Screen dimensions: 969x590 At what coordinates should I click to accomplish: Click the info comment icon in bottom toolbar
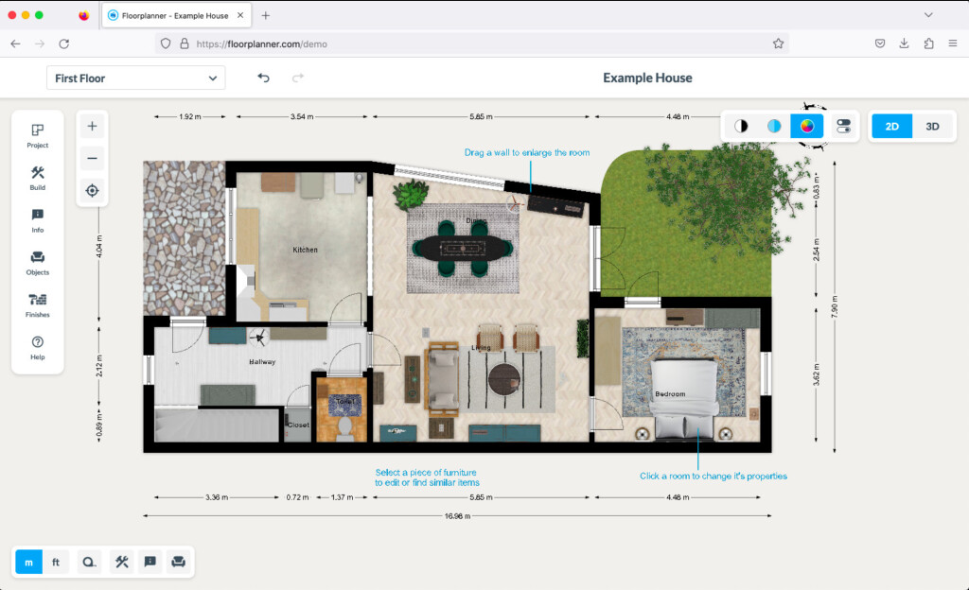150,562
